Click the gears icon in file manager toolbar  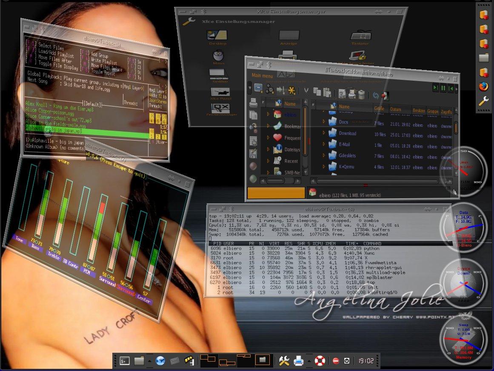coord(269,90)
